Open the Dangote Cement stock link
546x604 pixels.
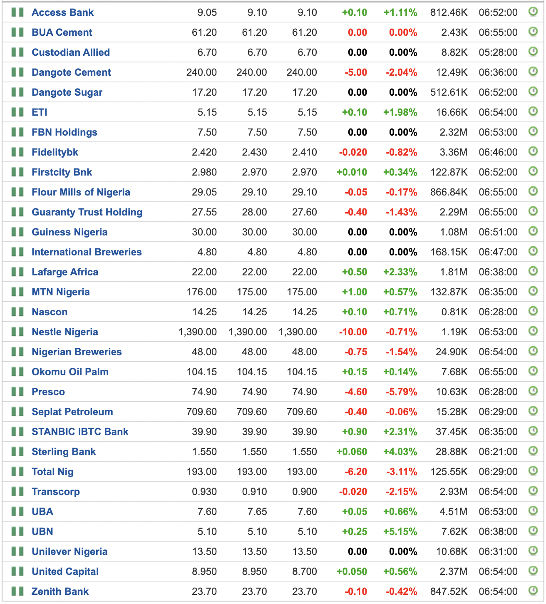click(x=71, y=72)
